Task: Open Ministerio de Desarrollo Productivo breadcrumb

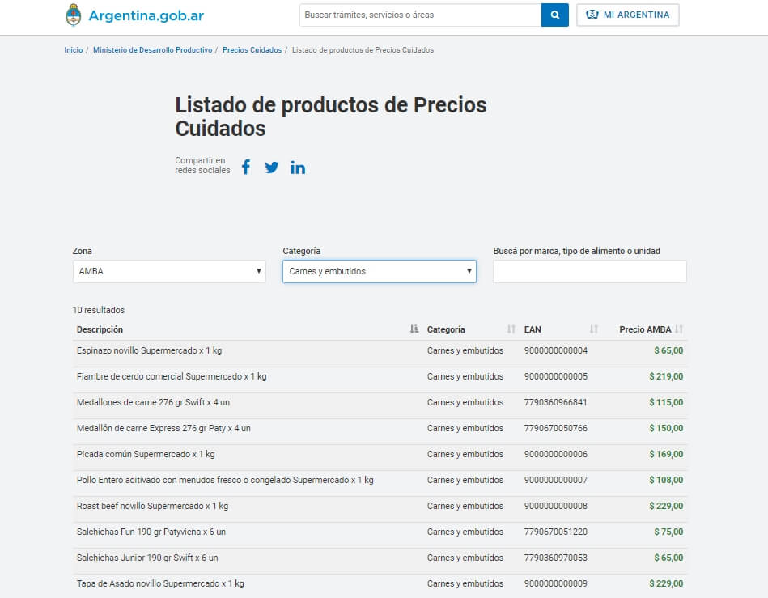Action: point(152,50)
